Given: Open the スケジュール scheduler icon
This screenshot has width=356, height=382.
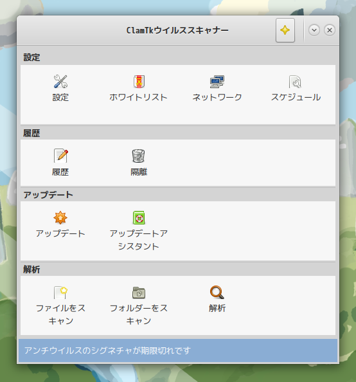Looking at the screenshot, I should [295, 82].
